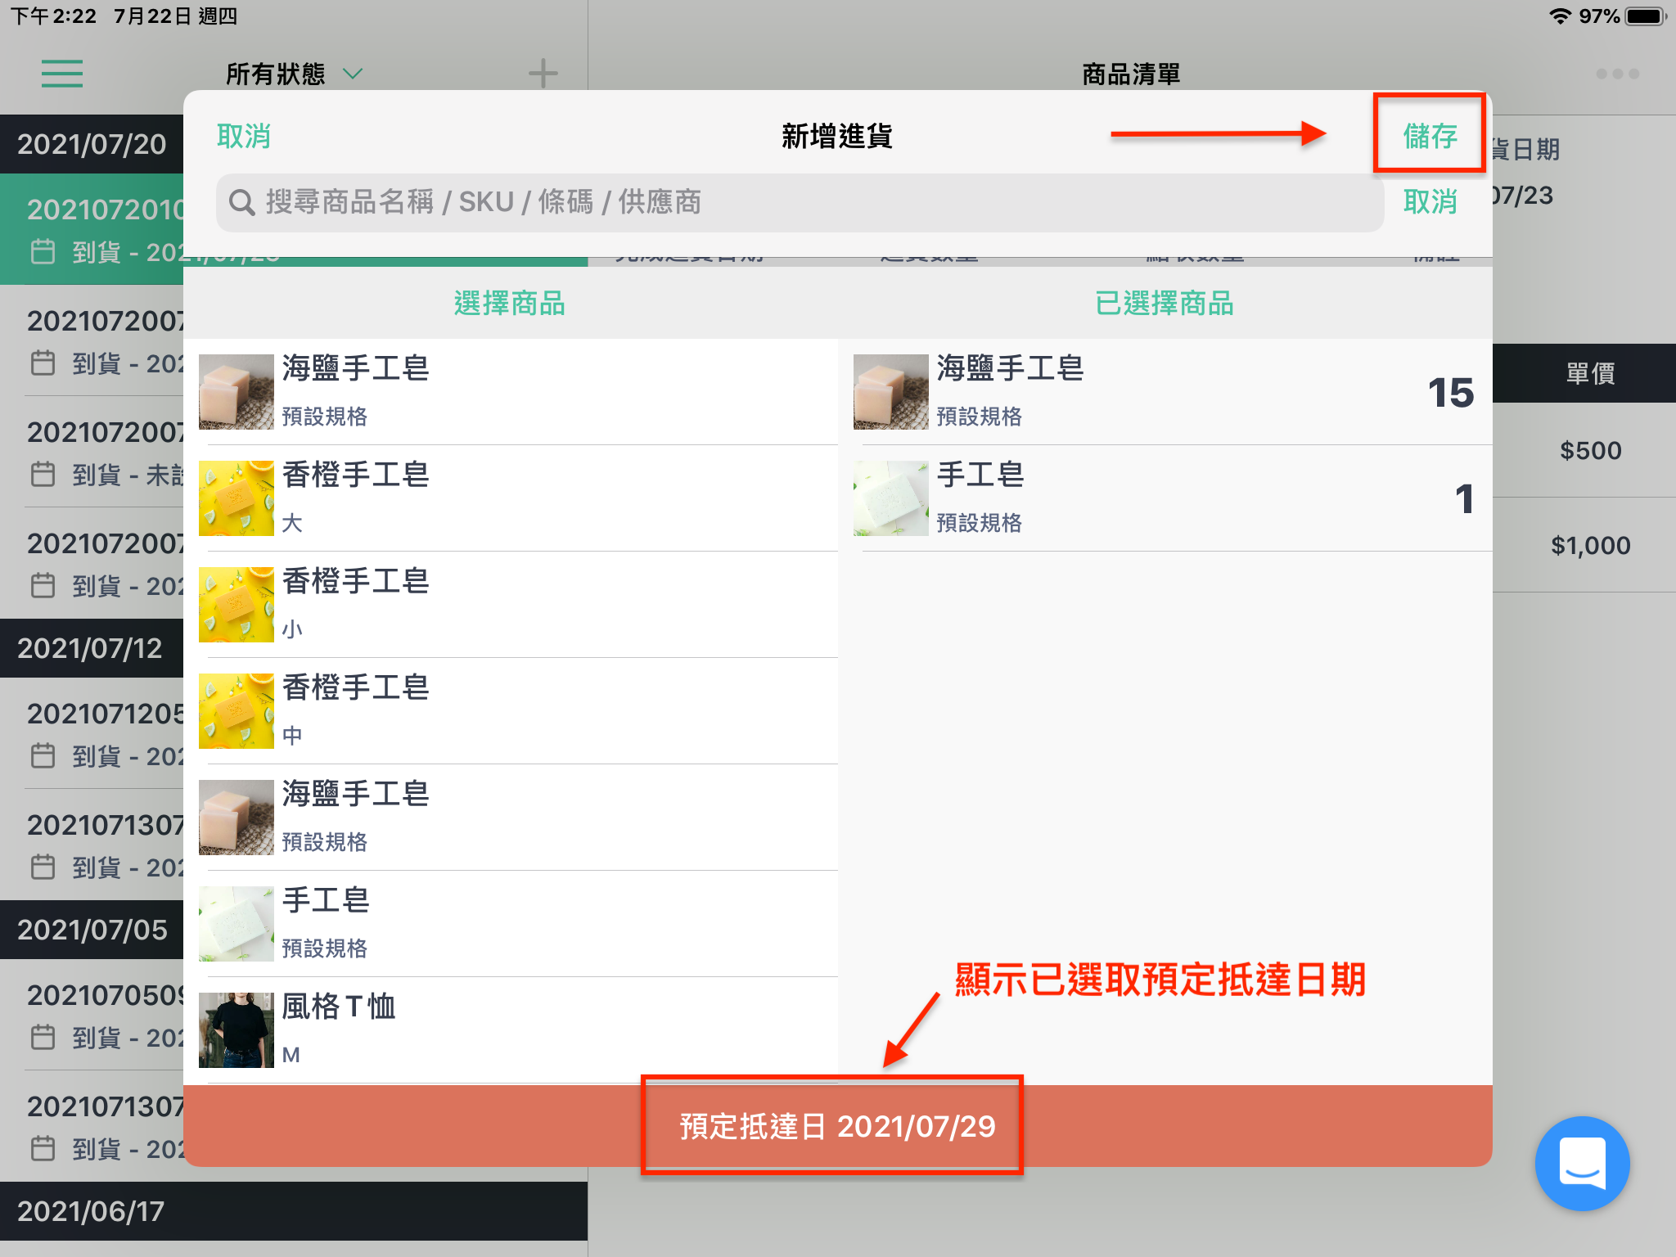The height and width of the screenshot is (1257, 1676).
Task: Focus the product search field
Action: coord(800,202)
